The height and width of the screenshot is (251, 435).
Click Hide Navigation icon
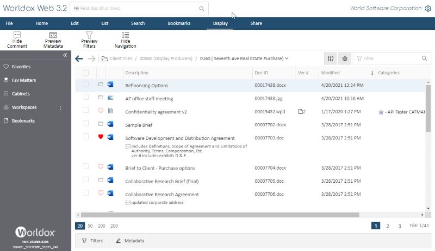pyautogui.click(x=125, y=35)
